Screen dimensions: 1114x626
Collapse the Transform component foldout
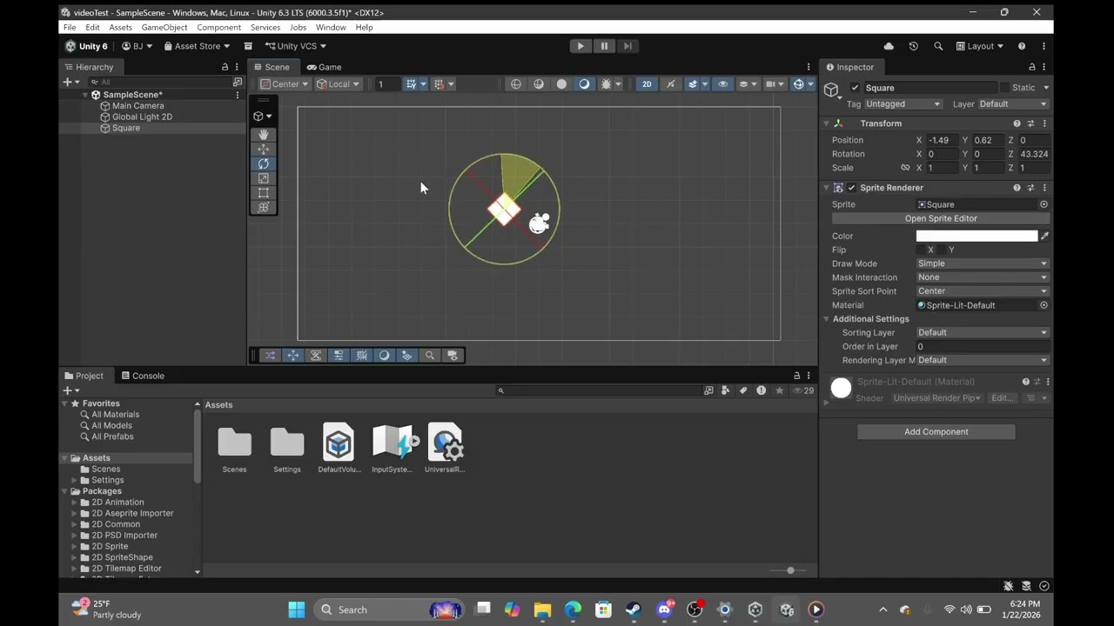[x=826, y=123]
